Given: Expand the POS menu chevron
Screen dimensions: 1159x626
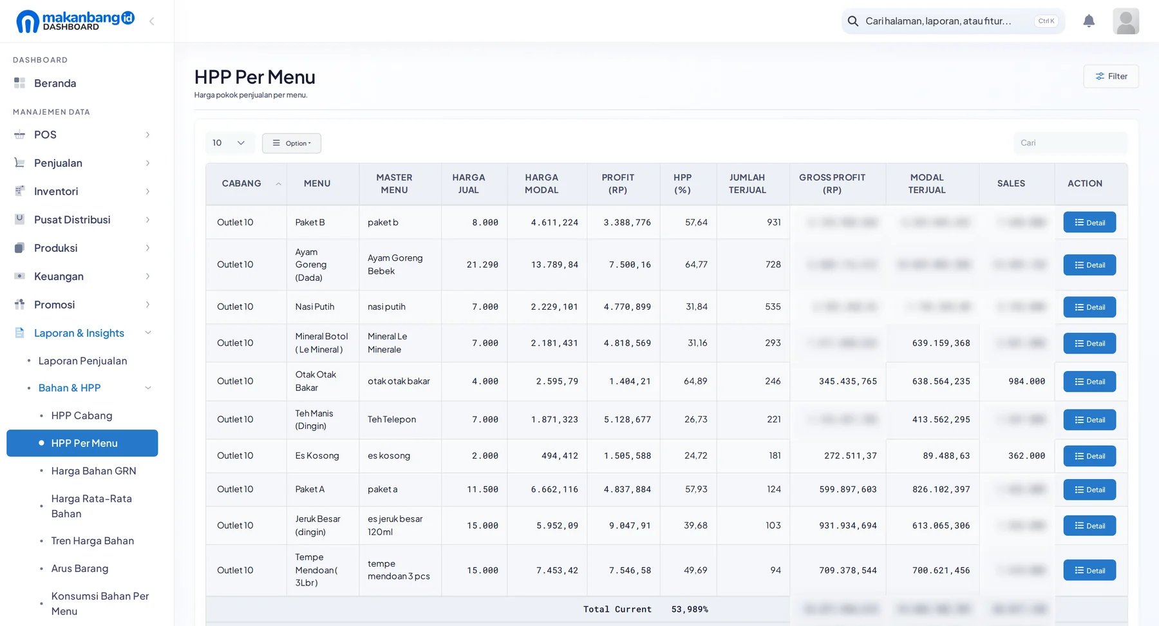Looking at the screenshot, I should [147, 135].
